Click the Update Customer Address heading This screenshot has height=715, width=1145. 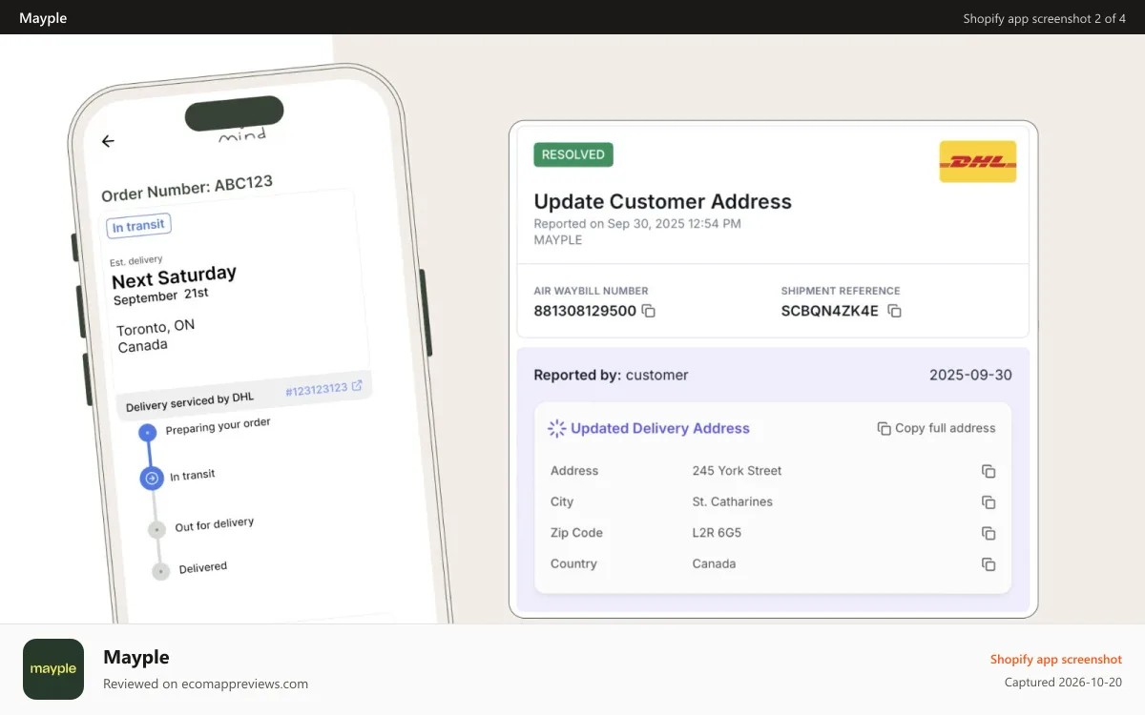[663, 201]
